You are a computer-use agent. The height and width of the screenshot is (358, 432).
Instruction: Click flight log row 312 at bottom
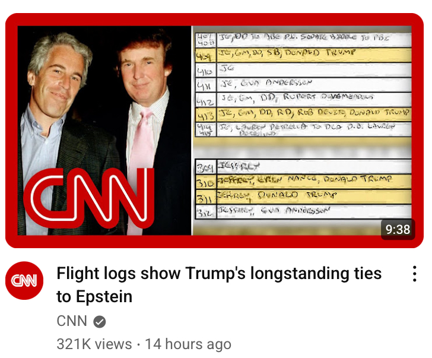pyautogui.click(x=303, y=212)
